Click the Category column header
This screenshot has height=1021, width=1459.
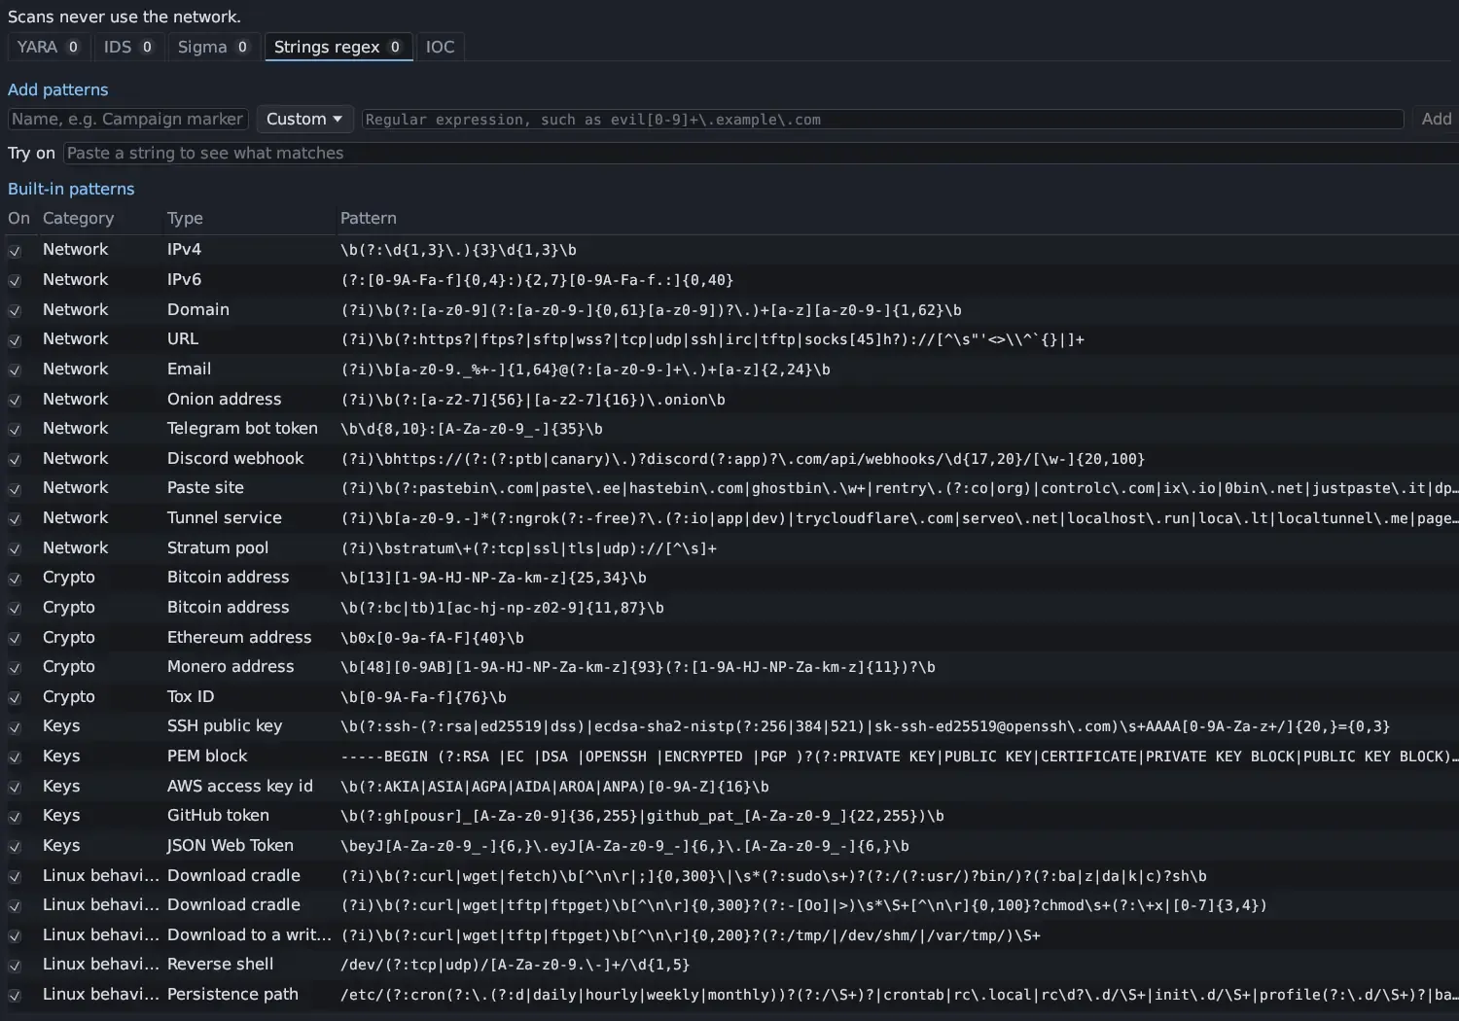tap(78, 218)
